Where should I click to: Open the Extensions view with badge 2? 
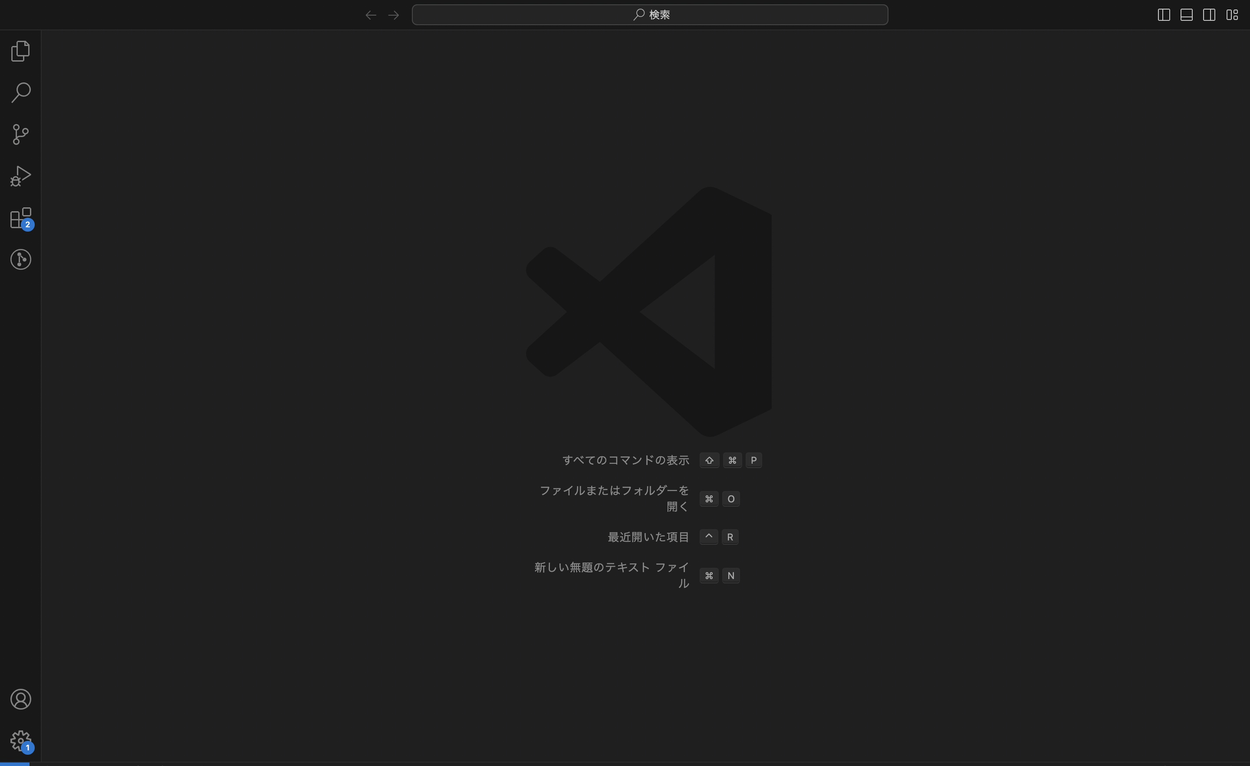point(21,219)
